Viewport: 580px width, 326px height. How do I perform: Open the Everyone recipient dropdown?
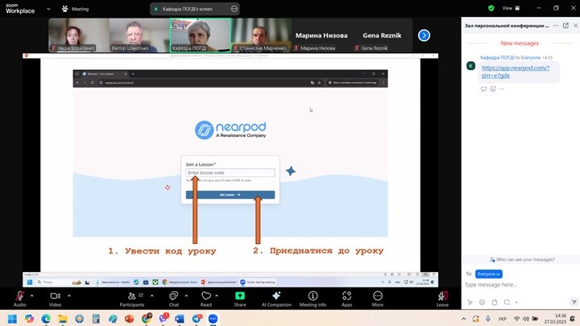489,274
